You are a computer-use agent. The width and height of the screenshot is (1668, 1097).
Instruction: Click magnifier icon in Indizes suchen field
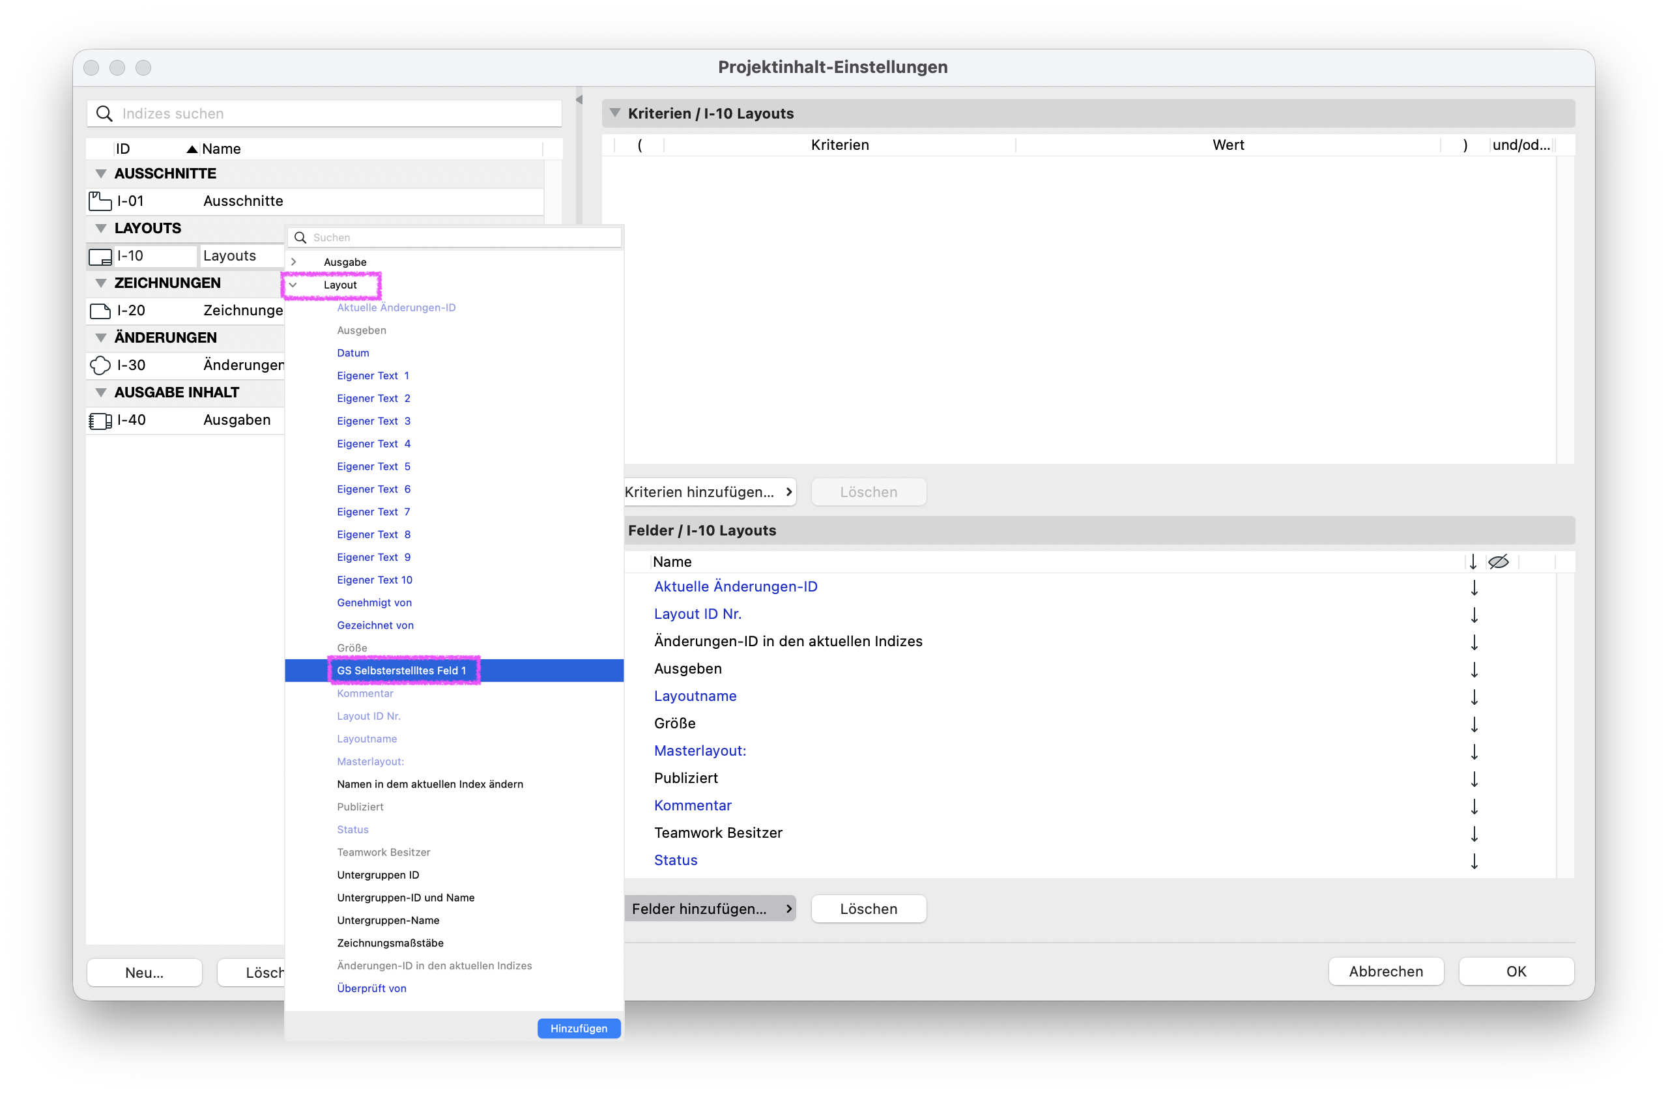coord(104,113)
